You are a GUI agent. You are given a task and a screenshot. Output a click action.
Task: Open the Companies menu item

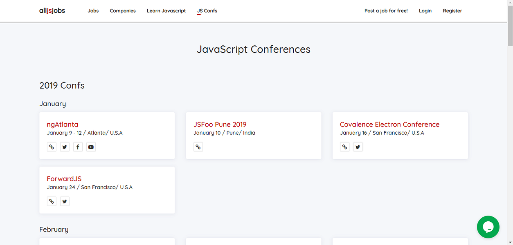[x=123, y=11]
